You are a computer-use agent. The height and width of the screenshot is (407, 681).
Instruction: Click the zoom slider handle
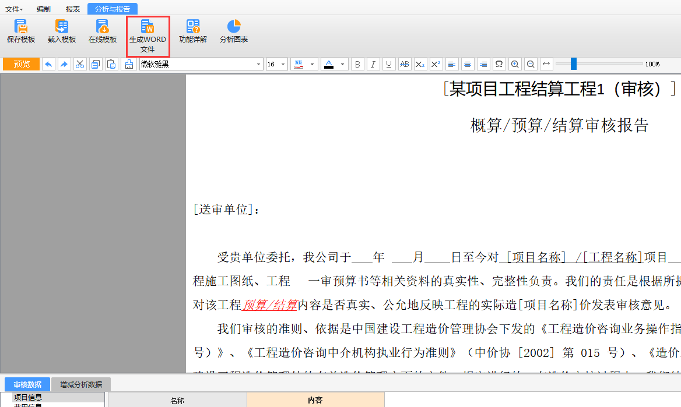click(574, 64)
